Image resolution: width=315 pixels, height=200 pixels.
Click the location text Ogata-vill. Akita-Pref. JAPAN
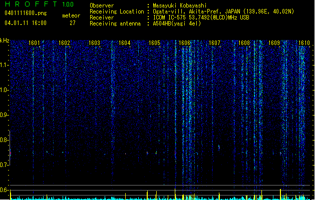coord(197,11)
